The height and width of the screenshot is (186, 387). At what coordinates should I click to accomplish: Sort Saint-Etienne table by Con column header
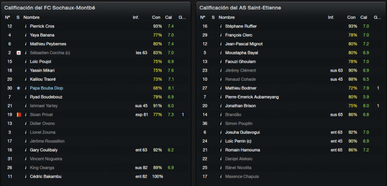[x=351, y=17]
